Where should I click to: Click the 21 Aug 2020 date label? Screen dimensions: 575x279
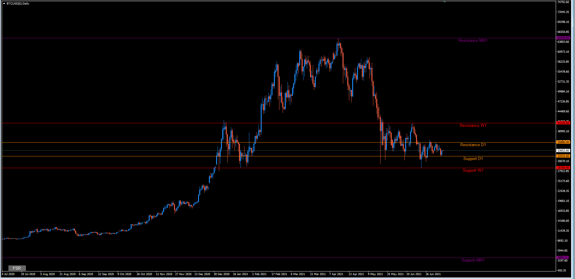[68, 274]
